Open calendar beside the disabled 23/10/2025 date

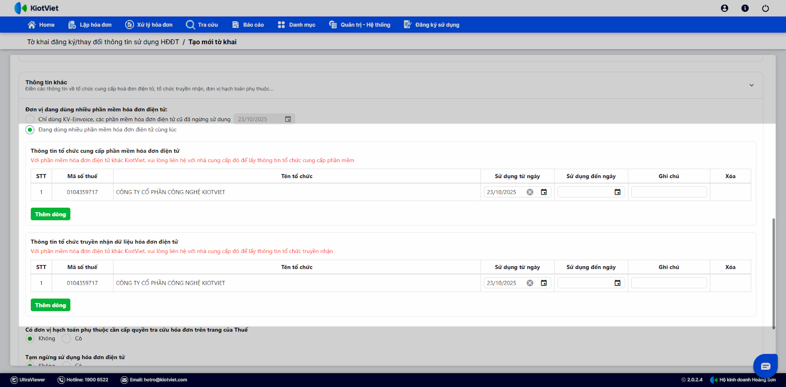tap(288, 119)
